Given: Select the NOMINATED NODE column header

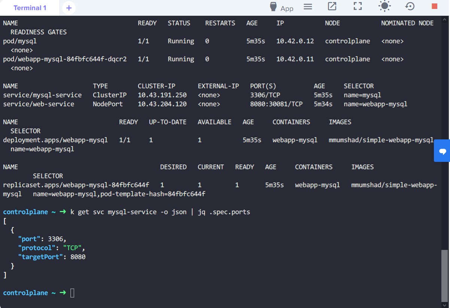Looking at the screenshot, I should (x=407, y=23).
